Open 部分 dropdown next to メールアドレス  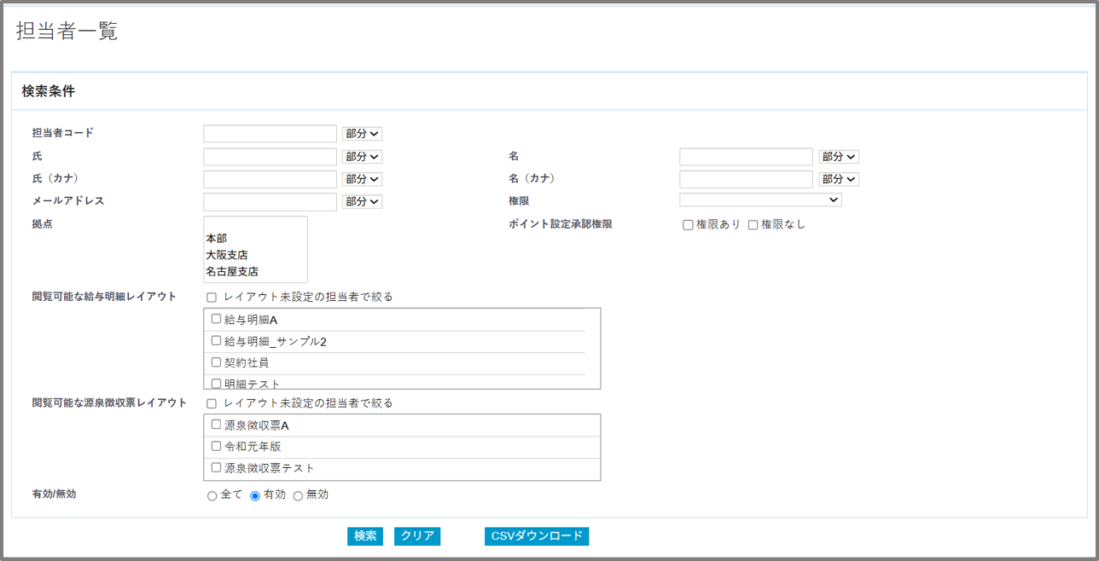[362, 202]
